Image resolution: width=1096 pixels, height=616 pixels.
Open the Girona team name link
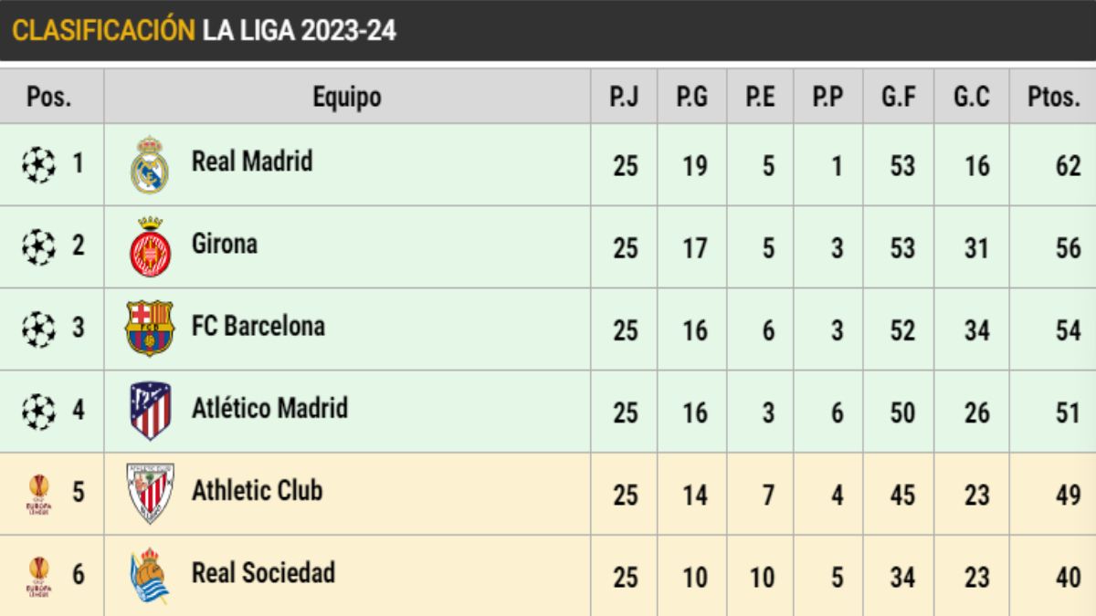point(225,244)
